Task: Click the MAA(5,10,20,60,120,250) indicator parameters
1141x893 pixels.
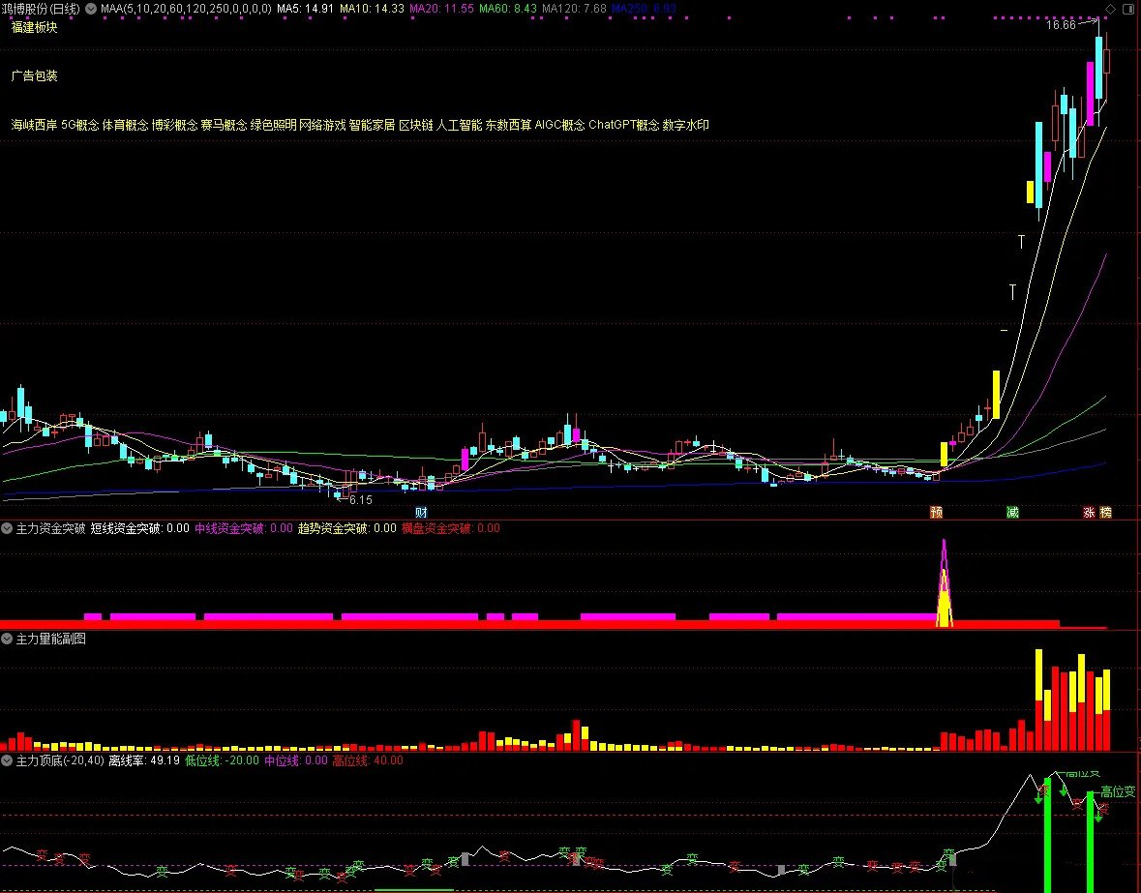Action: pos(186,9)
